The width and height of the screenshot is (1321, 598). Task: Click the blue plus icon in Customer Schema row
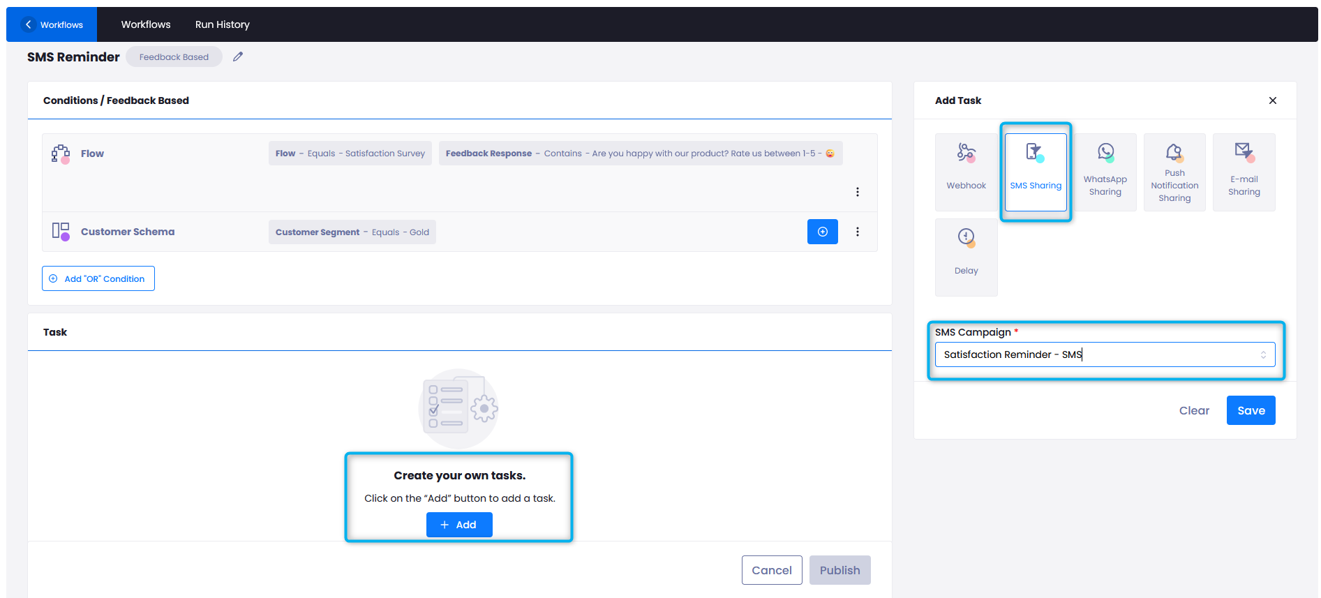822,232
